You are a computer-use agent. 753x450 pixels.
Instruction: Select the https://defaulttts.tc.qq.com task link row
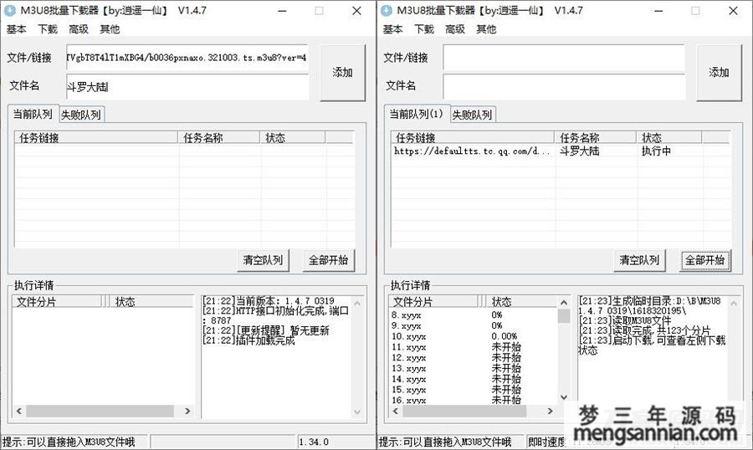(472, 151)
